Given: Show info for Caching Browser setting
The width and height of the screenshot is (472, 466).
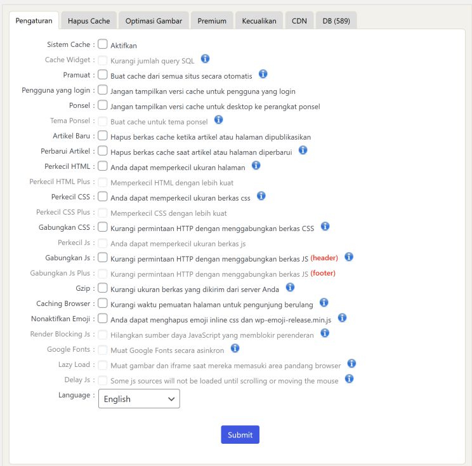Looking at the screenshot, I should pos(324,302).
